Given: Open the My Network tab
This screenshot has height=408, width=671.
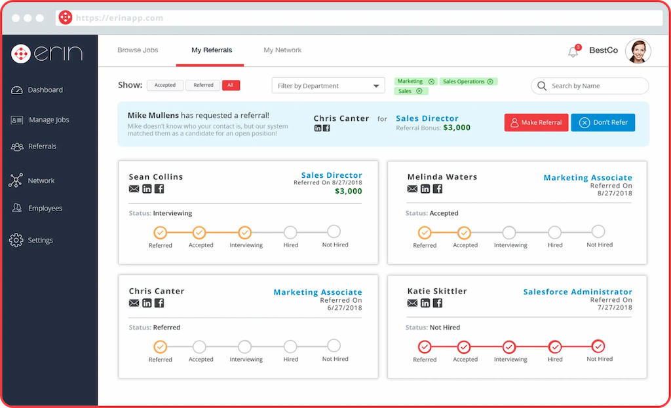Looking at the screenshot, I should tap(282, 50).
